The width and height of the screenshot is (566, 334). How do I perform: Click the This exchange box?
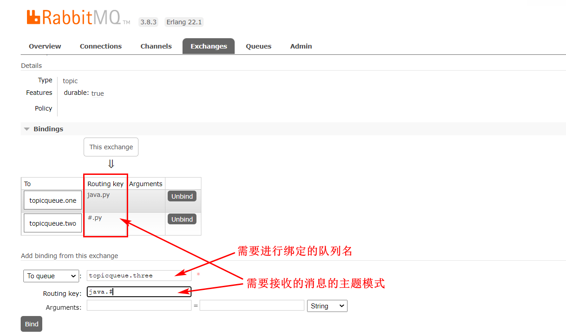pos(111,147)
